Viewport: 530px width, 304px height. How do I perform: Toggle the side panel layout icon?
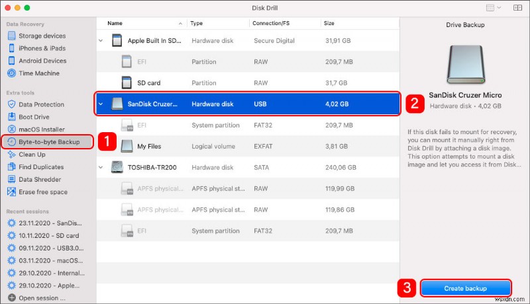(517, 8)
